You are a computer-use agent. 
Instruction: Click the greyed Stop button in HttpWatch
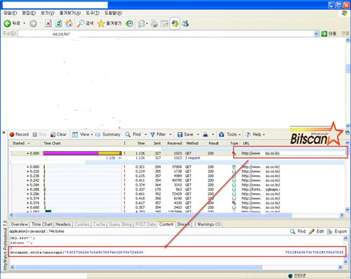[x=39, y=134]
